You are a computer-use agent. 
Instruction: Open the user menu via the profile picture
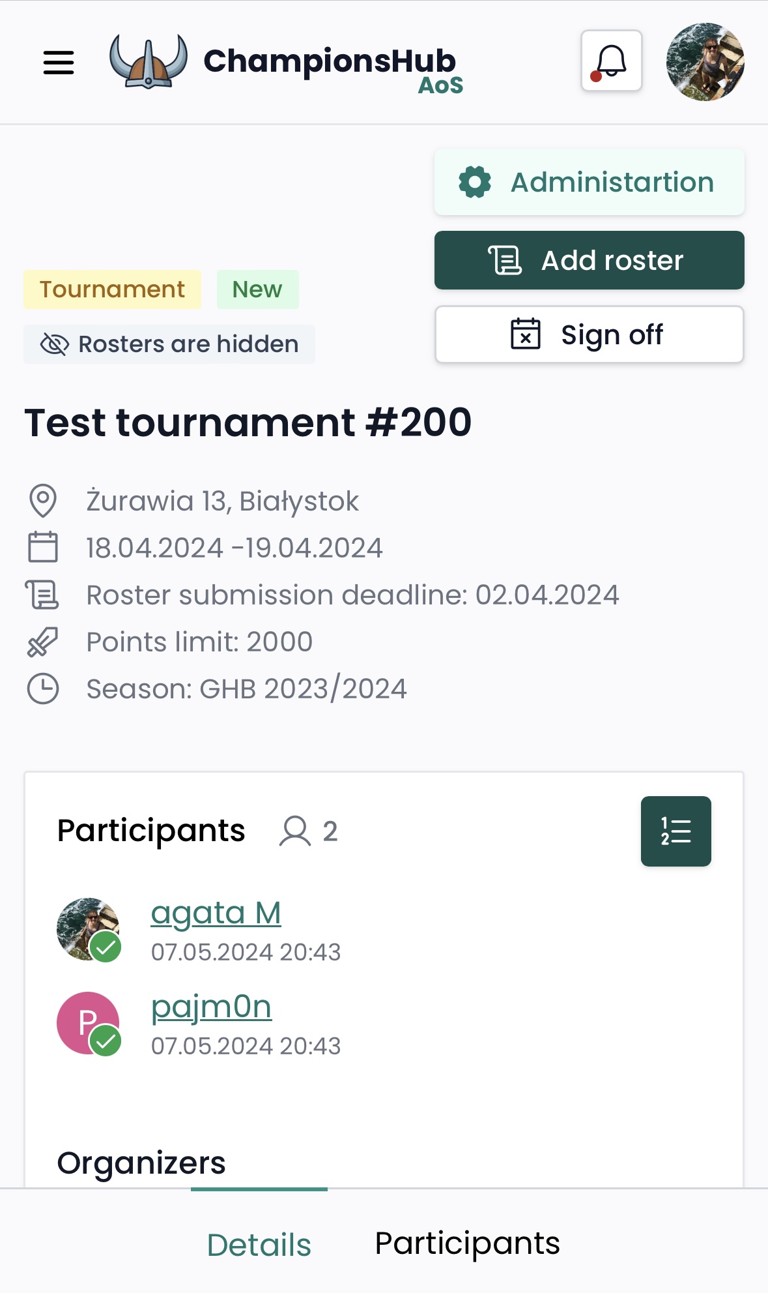point(705,63)
